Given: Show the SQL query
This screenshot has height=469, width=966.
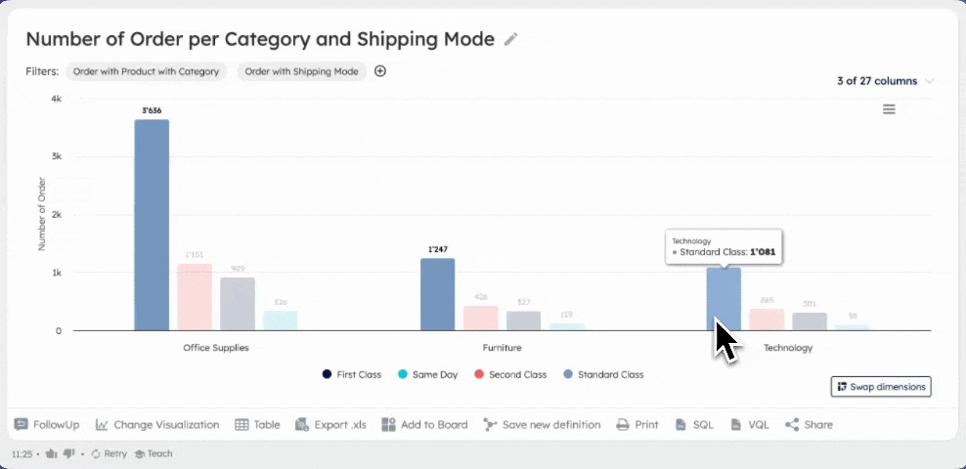Looking at the screenshot, I should tap(694, 425).
